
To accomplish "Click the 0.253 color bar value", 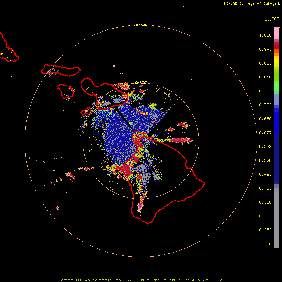I will click(265, 230).
